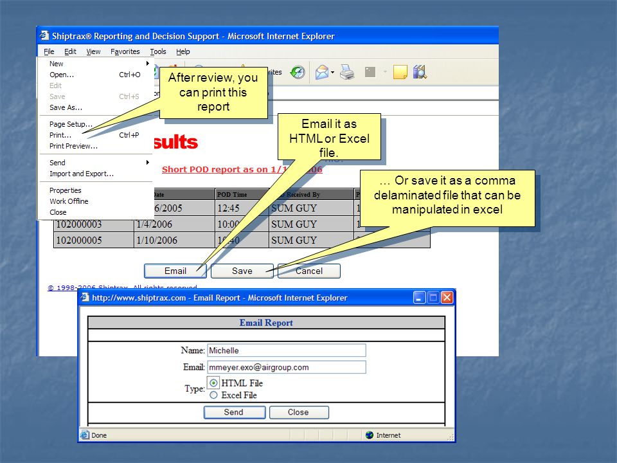Image resolution: width=617 pixels, height=463 pixels.
Task: Click the Close button beside Send
Action: [x=299, y=412]
